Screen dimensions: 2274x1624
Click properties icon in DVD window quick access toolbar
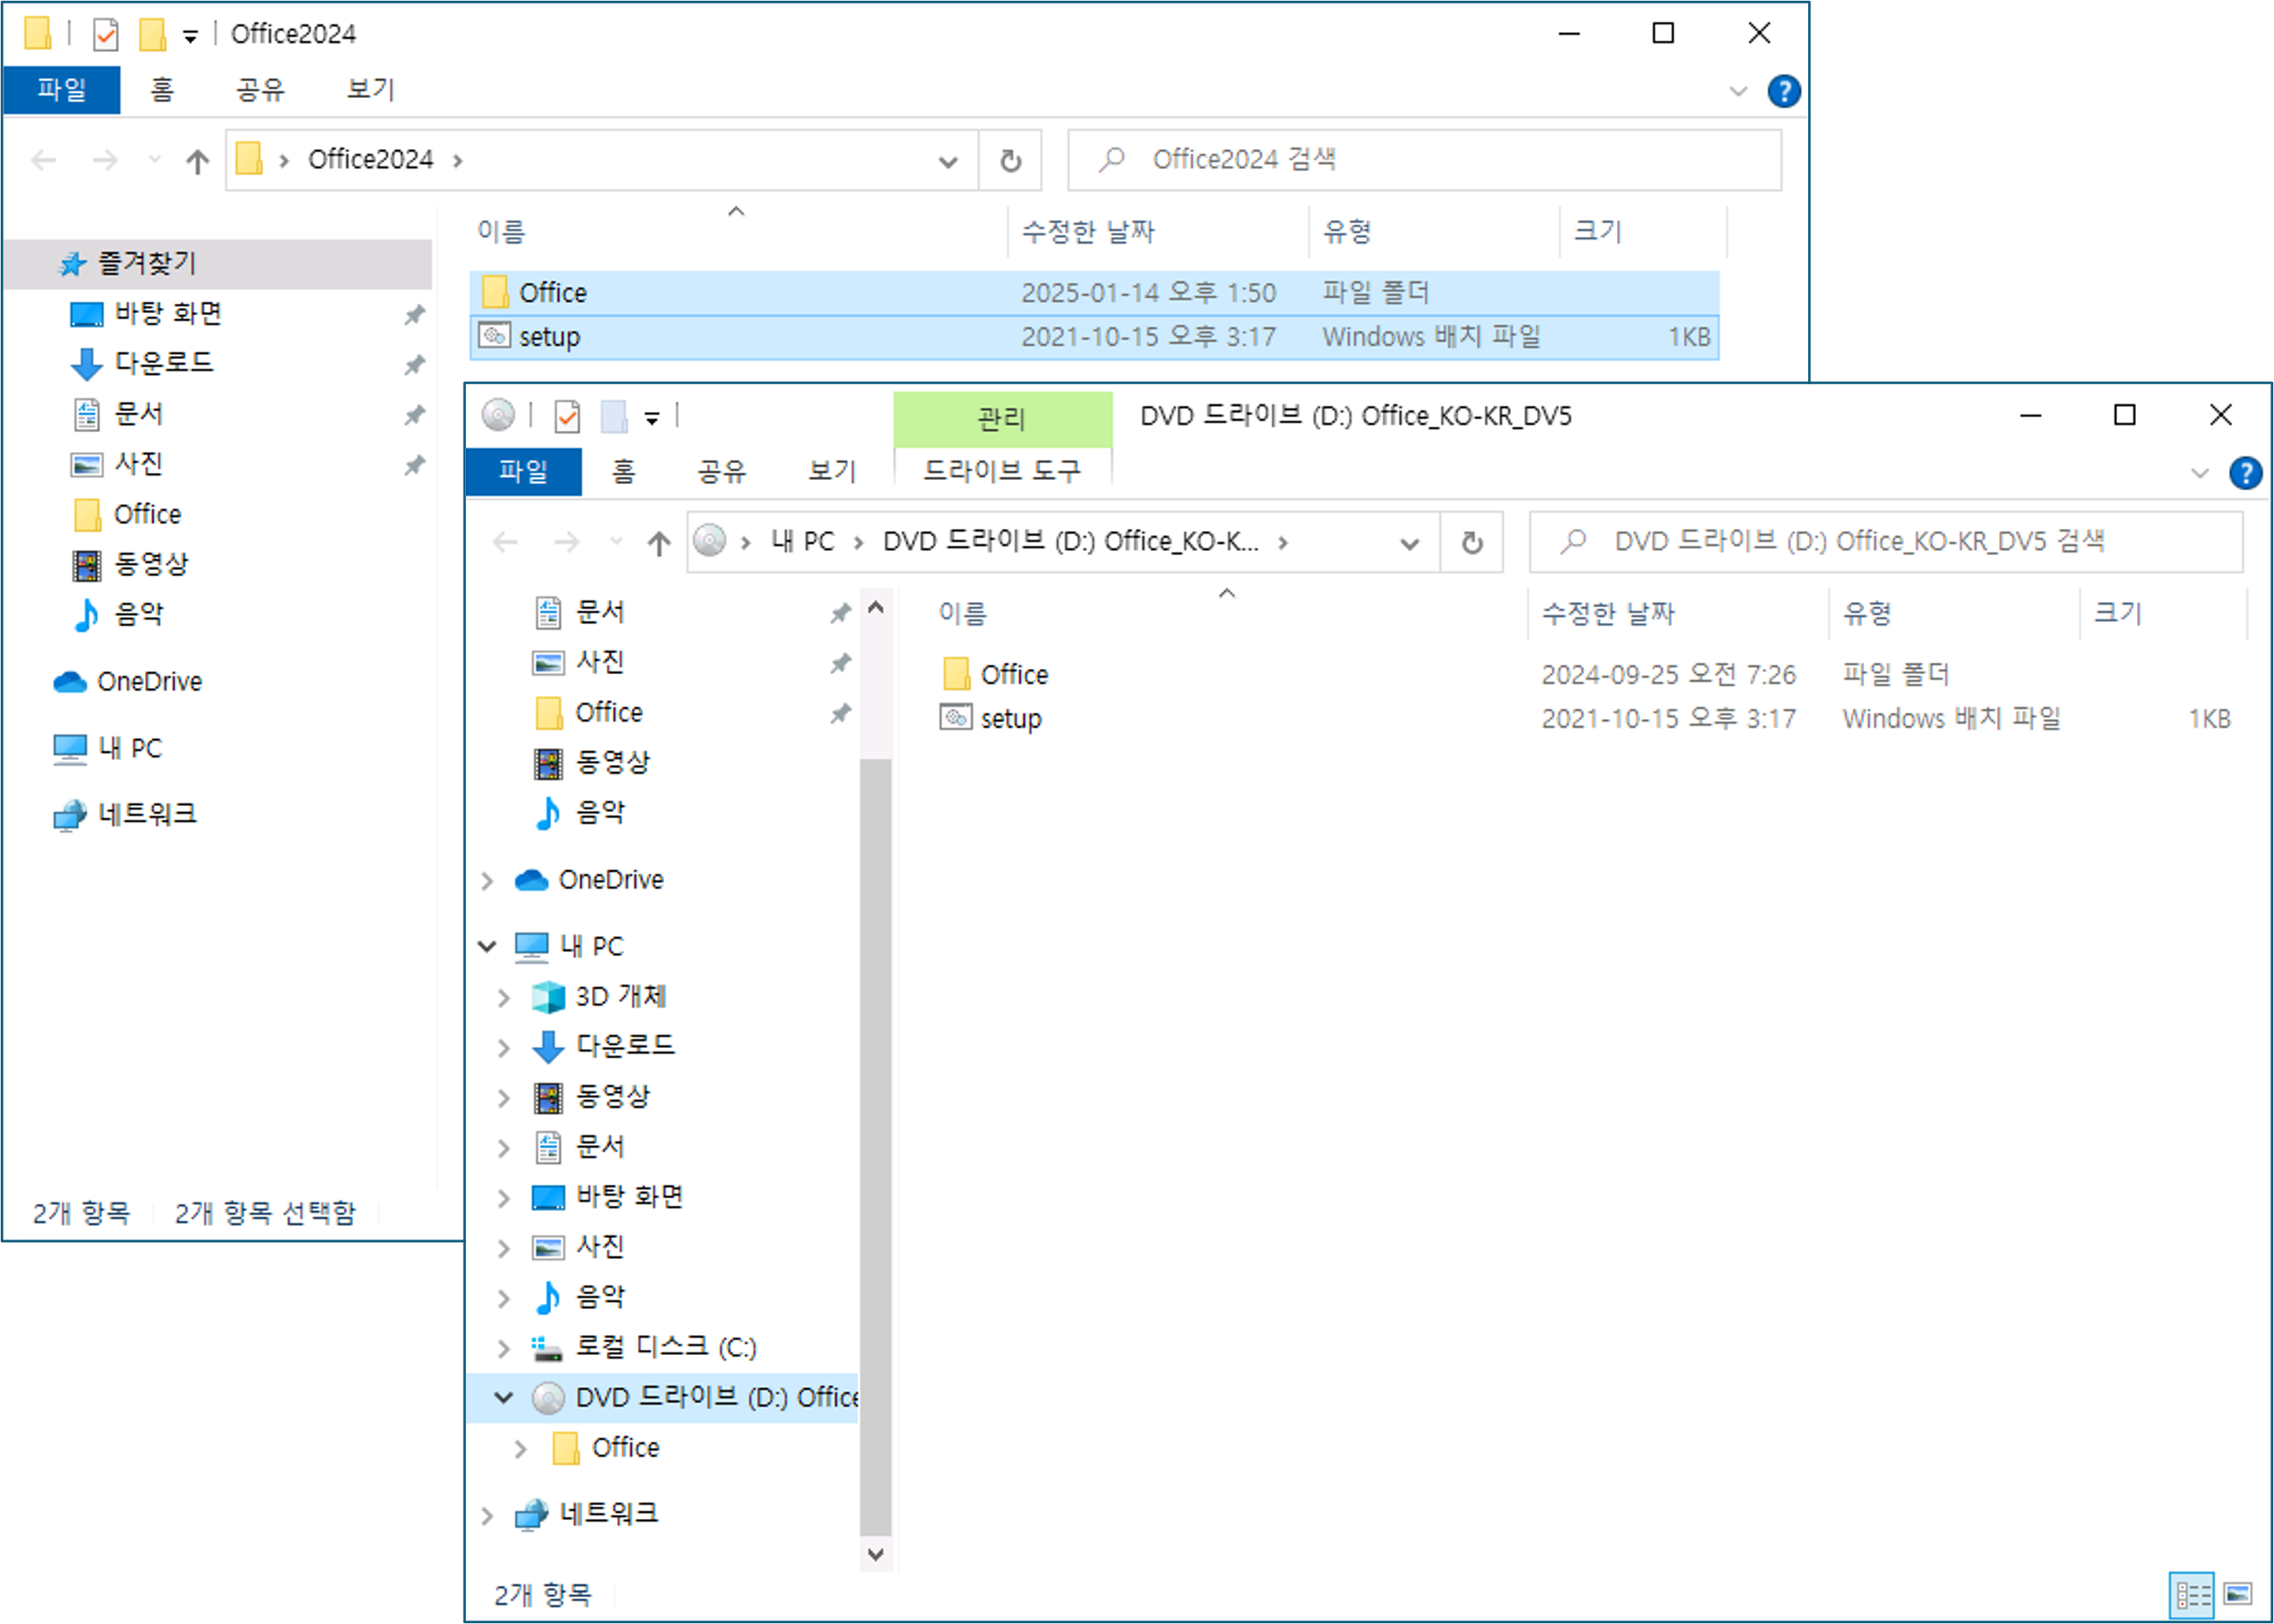click(x=568, y=416)
